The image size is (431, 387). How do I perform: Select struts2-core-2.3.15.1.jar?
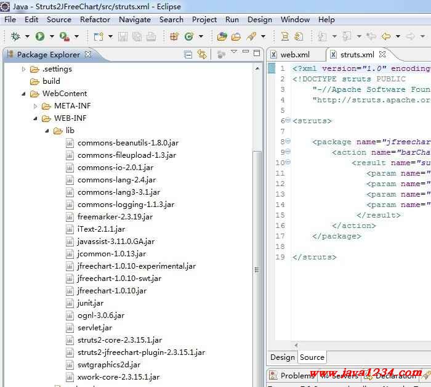119,340
